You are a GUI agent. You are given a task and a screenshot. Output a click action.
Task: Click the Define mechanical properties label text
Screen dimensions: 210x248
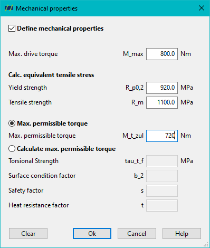(60, 28)
